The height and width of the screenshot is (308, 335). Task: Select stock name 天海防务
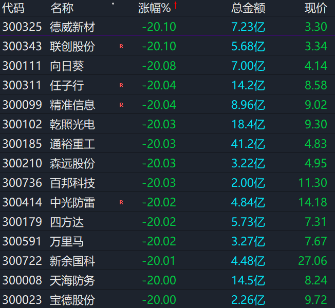72,280
